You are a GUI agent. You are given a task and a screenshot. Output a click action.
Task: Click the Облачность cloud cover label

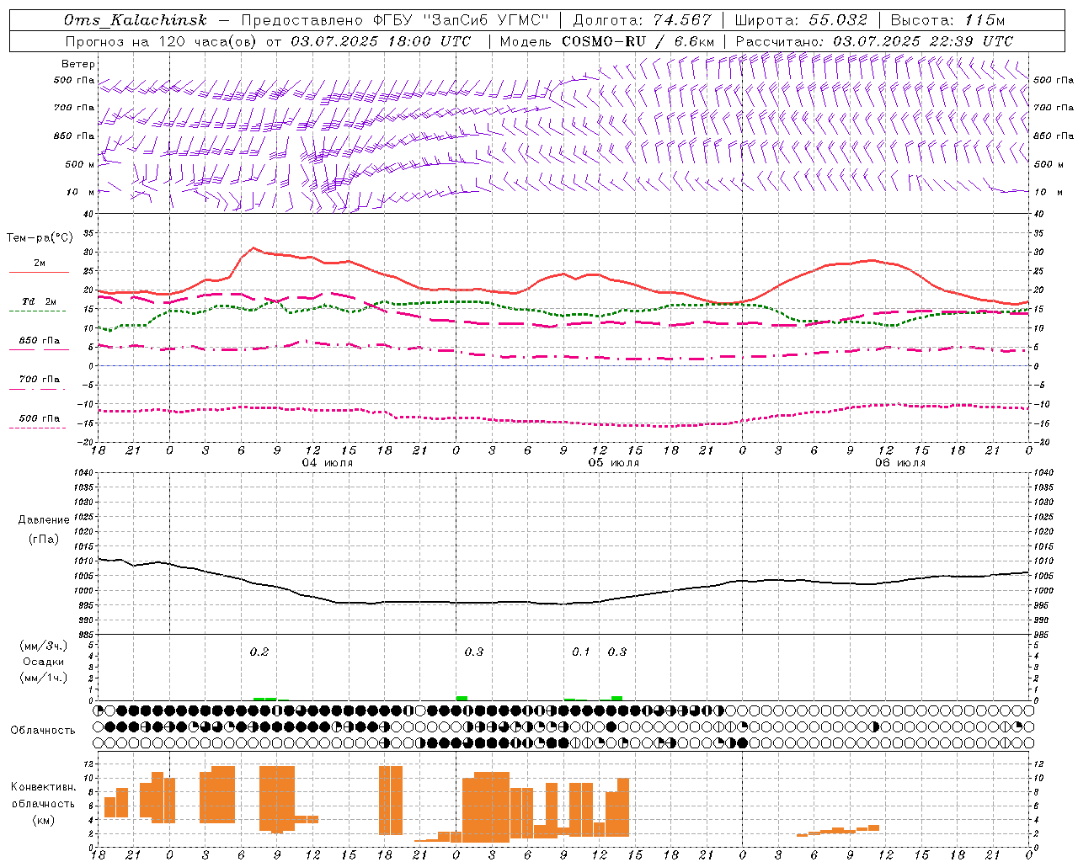(43, 730)
